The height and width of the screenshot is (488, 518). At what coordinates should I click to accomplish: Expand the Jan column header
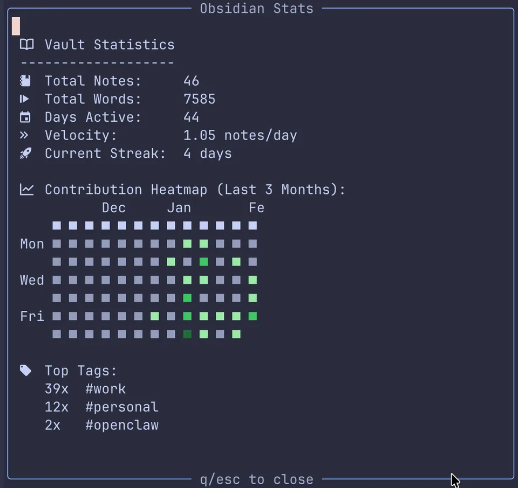point(179,207)
